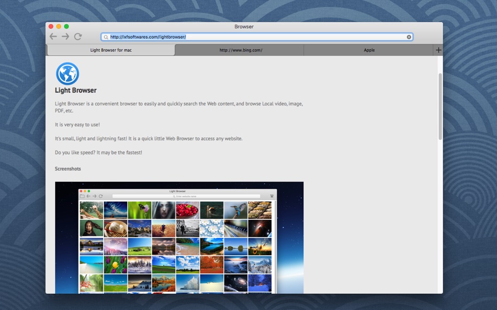Click the Light Browser page heading
Image resolution: width=497 pixels, height=310 pixels.
coord(75,90)
